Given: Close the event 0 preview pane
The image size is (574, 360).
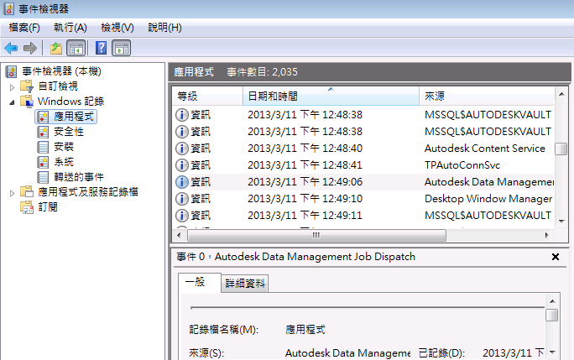Looking at the screenshot, I should click(556, 257).
